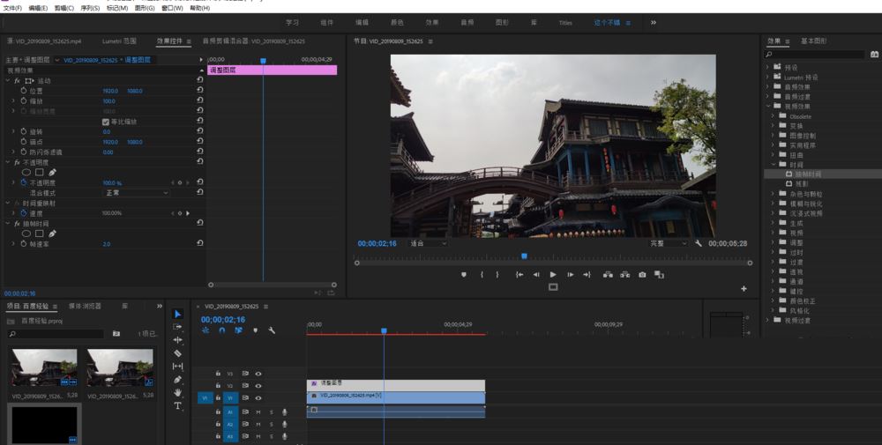Open the 适合 zoom level dropdown

(429, 243)
